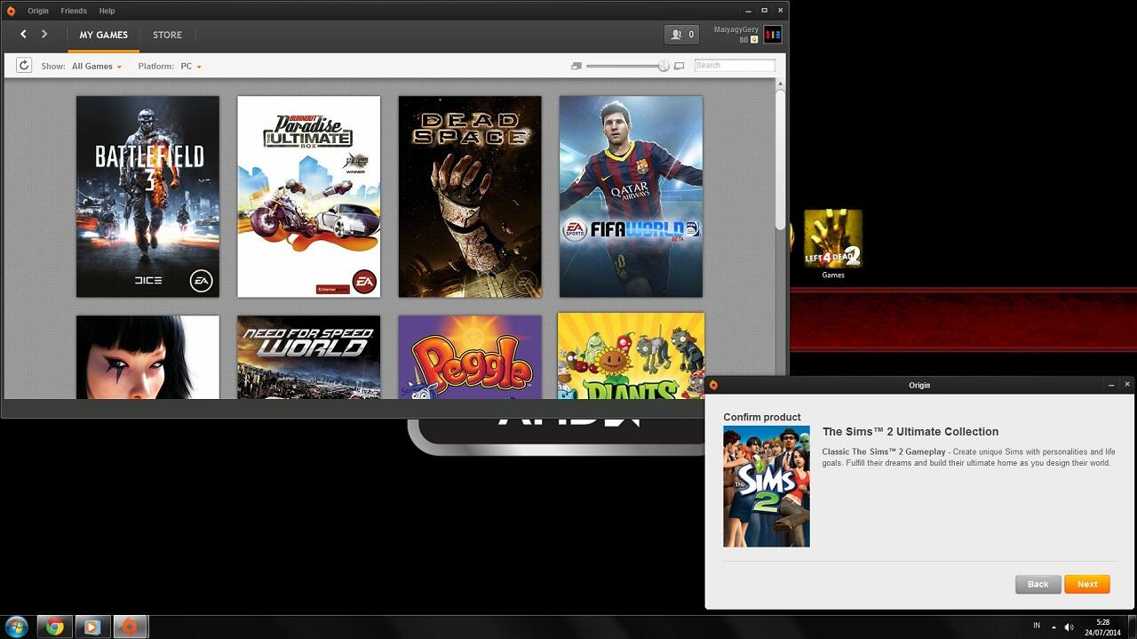Image resolution: width=1137 pixels, height=639 pixels.
Task: Click the Origin logo in the main window title bar
Action: point(11,11)
